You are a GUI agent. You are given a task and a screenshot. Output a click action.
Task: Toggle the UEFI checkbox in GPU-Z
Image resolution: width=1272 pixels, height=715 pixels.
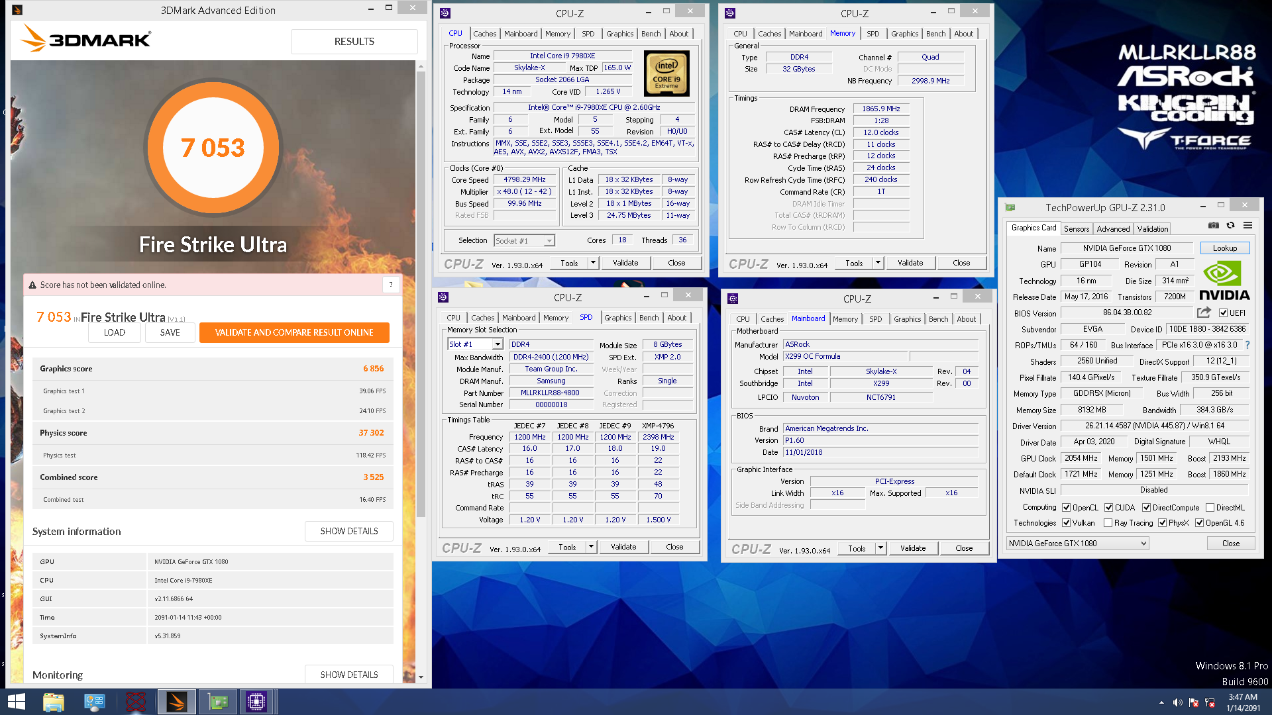tap(1224, 313)
